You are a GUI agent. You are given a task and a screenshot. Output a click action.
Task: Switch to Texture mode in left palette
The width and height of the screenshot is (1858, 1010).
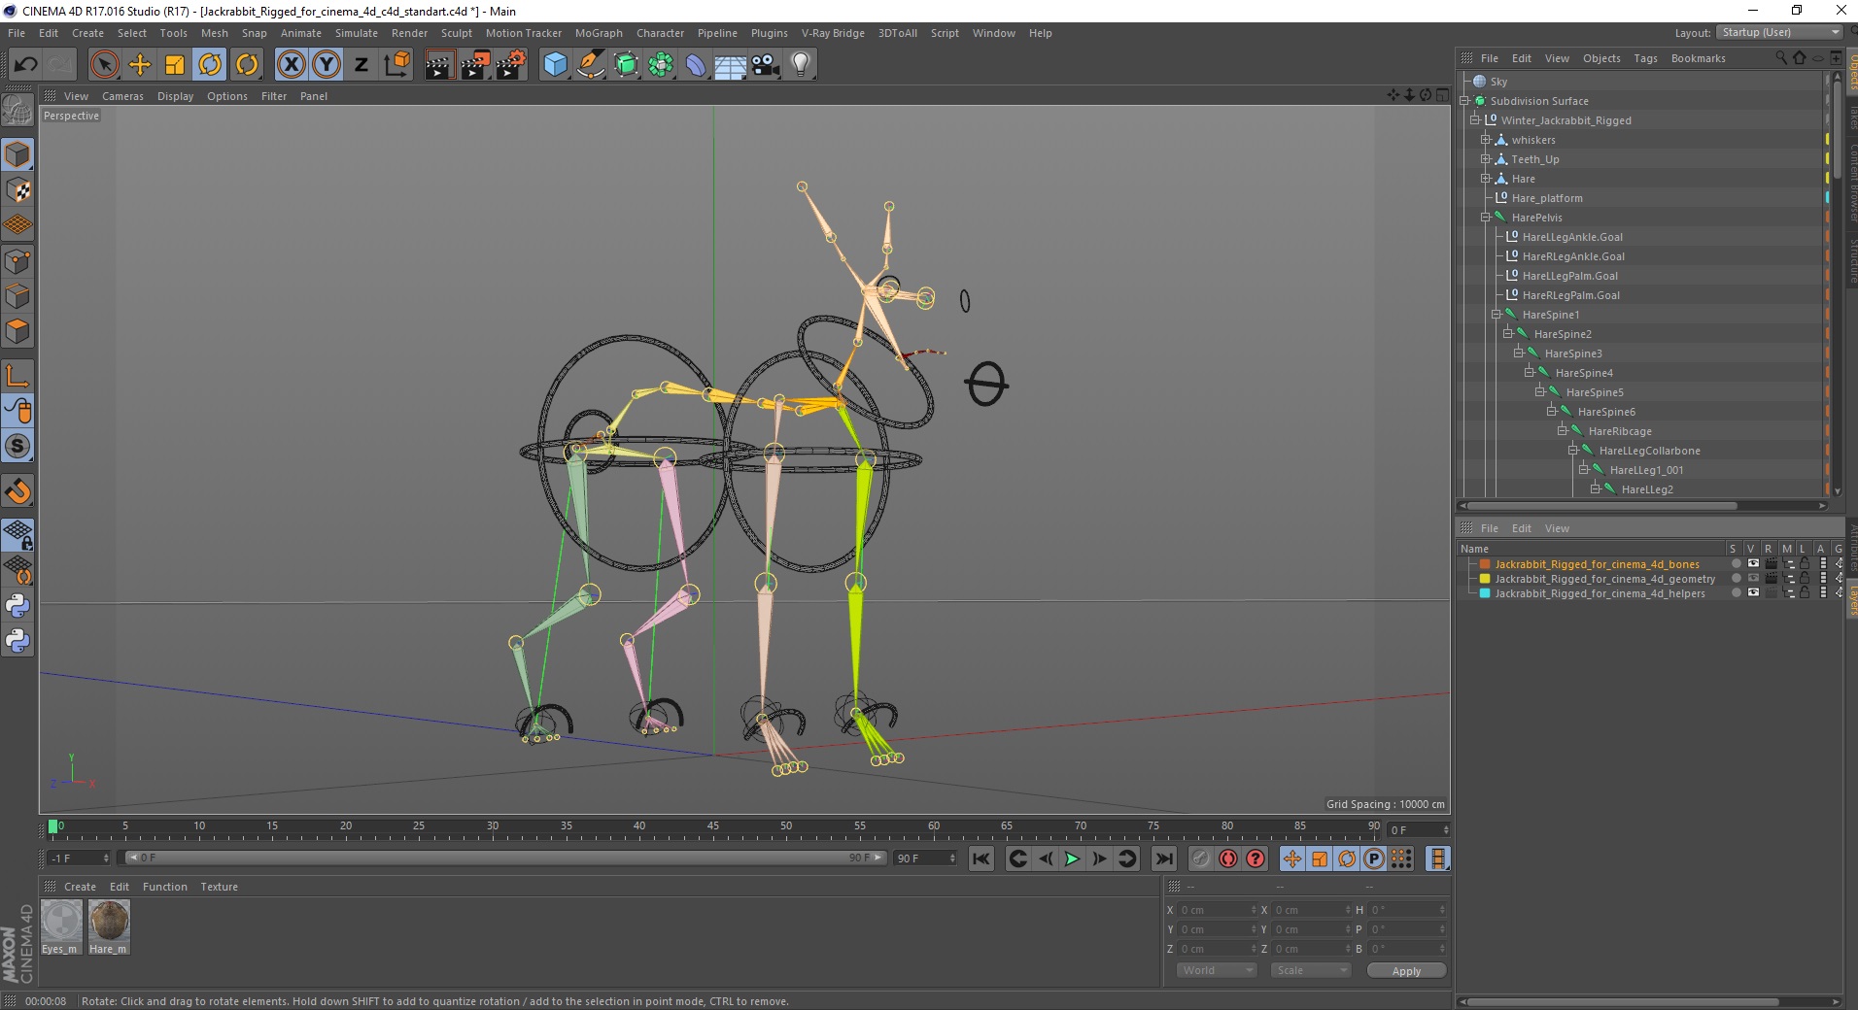pos(17,190)
